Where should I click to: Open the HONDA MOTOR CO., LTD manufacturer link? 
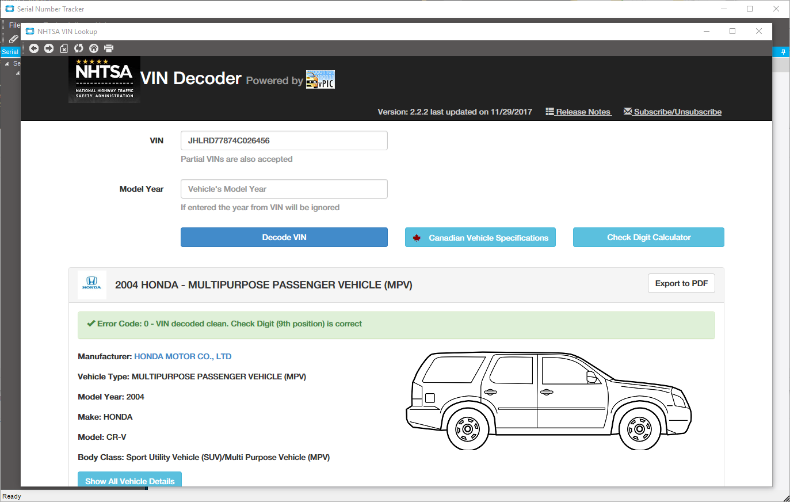[x=183, y=356]
